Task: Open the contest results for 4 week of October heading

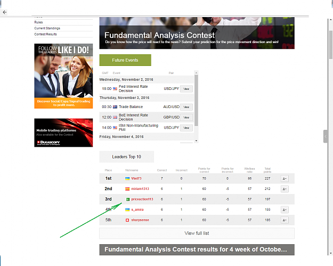Action: click(197, 250)
